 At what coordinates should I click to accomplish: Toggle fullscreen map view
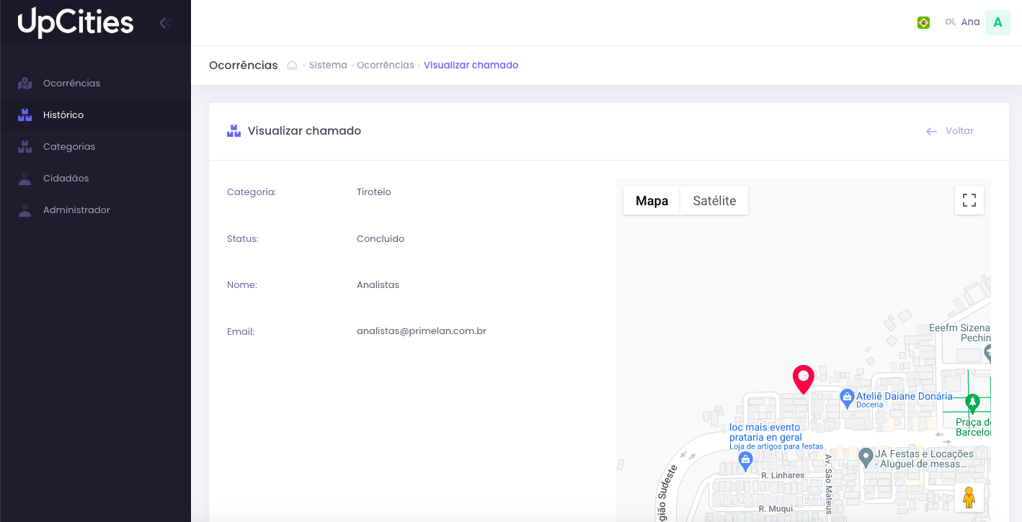[969, 200]
